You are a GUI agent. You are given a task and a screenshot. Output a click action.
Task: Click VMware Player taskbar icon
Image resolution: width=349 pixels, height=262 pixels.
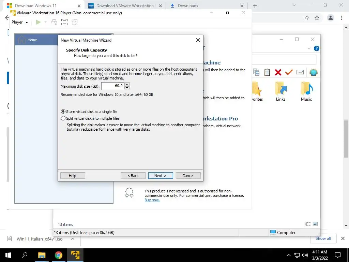pos(75,255)
